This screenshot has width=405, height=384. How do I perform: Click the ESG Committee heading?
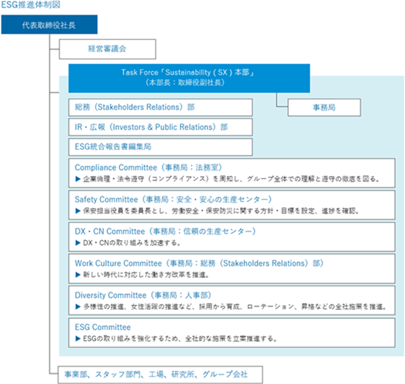click(103, 327)
